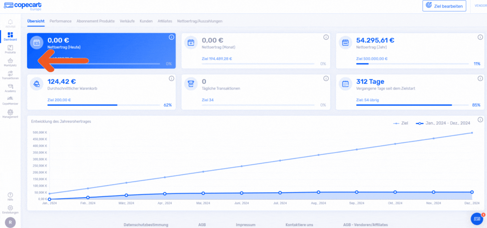Click the calendar icon on Nettoertrag (Monat)

[x=191, y=43]
